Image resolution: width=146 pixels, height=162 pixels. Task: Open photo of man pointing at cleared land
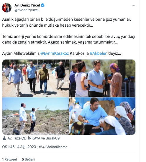coord(35,116)
